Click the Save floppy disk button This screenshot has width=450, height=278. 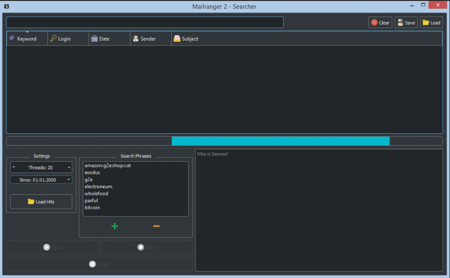tap(406, 23)
